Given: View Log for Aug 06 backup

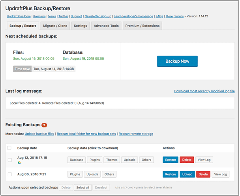Looking at the screenshot, I should pos(221,174).
